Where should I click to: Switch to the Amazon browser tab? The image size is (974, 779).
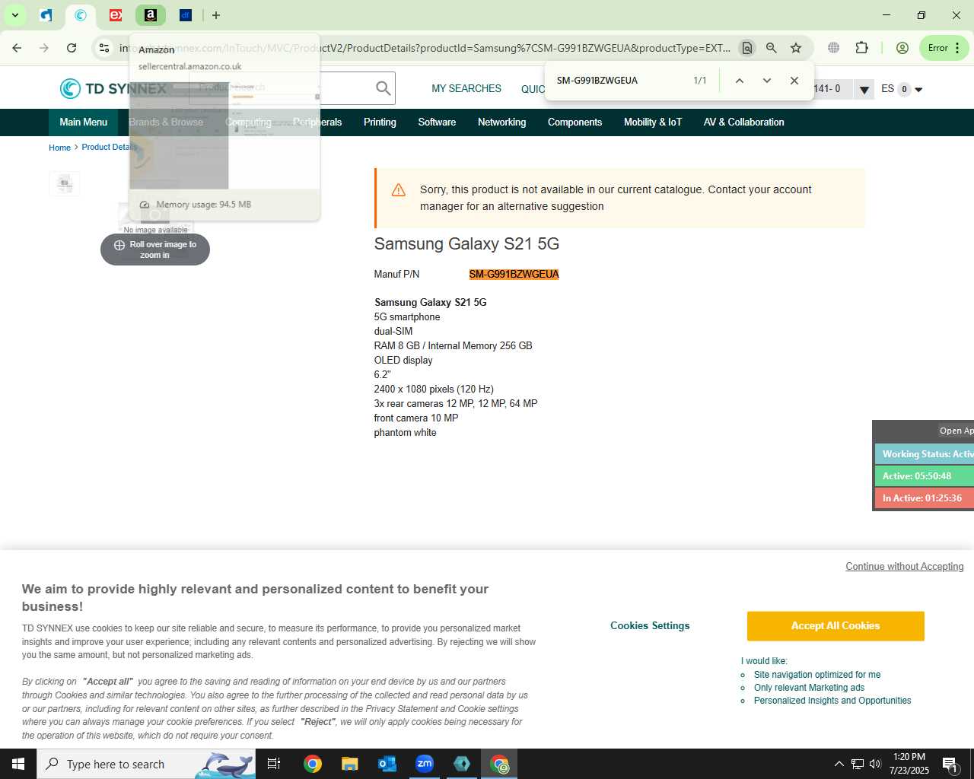(151, 15)
